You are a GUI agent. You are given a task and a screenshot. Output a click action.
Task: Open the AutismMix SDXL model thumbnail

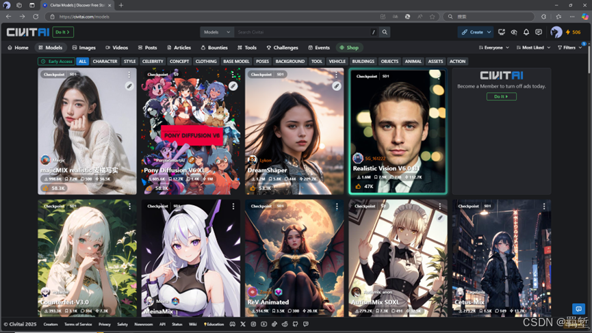click(x=398, y=258)
